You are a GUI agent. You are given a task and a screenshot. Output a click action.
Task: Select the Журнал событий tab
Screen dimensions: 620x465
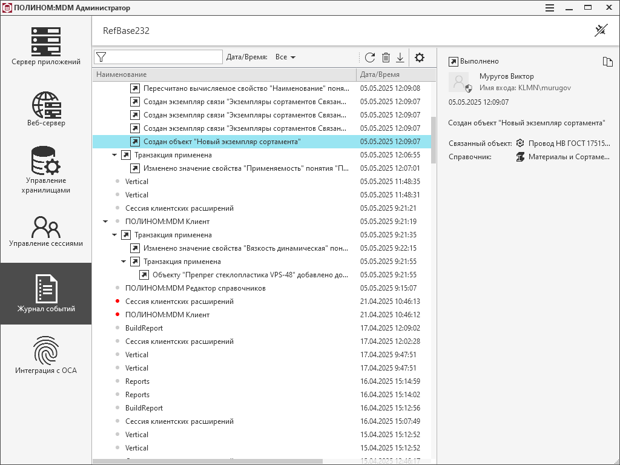pos(46,293)
